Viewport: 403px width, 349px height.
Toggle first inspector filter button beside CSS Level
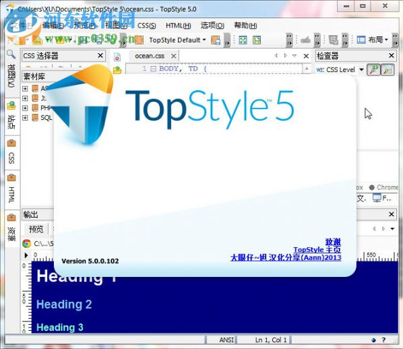point(374,69)
